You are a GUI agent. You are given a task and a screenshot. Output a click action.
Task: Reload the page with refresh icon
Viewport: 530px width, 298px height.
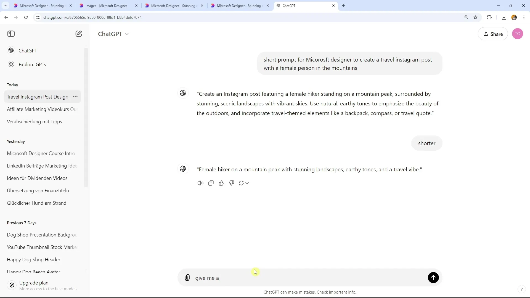coord(26,17)
